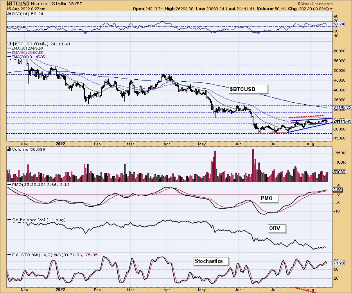Screen dimensions: 352x293
Task: Click the 50089 volume axis tag
Action: point(340,172)
